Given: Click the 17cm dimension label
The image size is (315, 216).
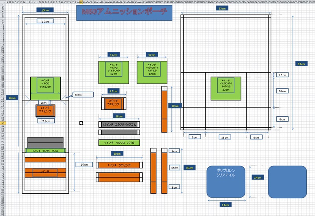Looking at the screenshot, I should [45, 10].
